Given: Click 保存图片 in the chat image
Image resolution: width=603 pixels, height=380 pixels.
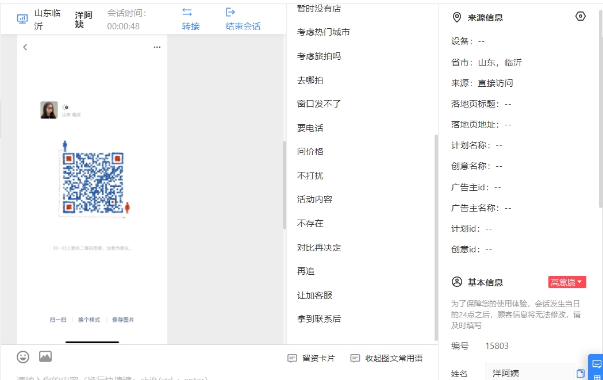Looking at the screenshot, I should click(x=123, y=320).
